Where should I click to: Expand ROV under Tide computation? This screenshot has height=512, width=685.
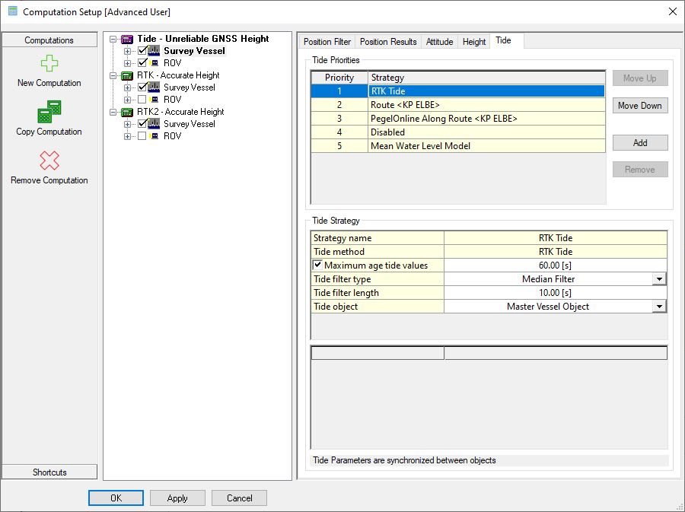point(127,64)
